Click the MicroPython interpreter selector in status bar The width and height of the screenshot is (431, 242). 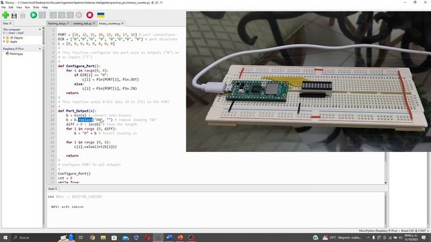pos(393,231)
